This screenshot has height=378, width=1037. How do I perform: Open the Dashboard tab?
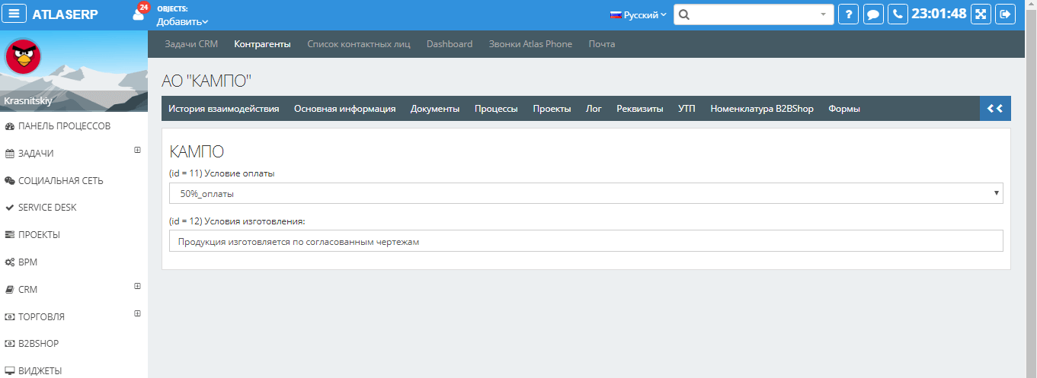[x=450, y=44]
